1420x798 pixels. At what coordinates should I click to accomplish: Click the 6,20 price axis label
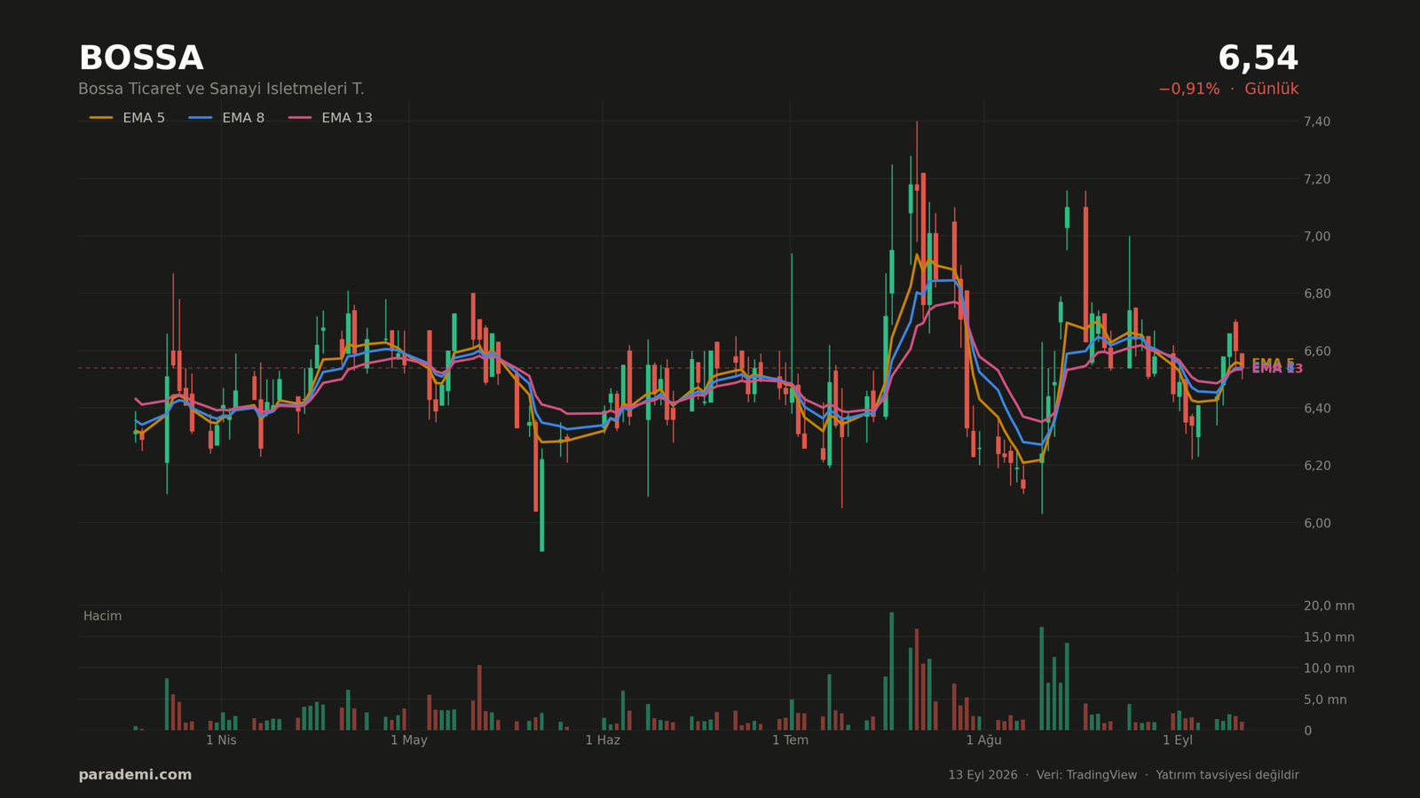pos(1317,465)
